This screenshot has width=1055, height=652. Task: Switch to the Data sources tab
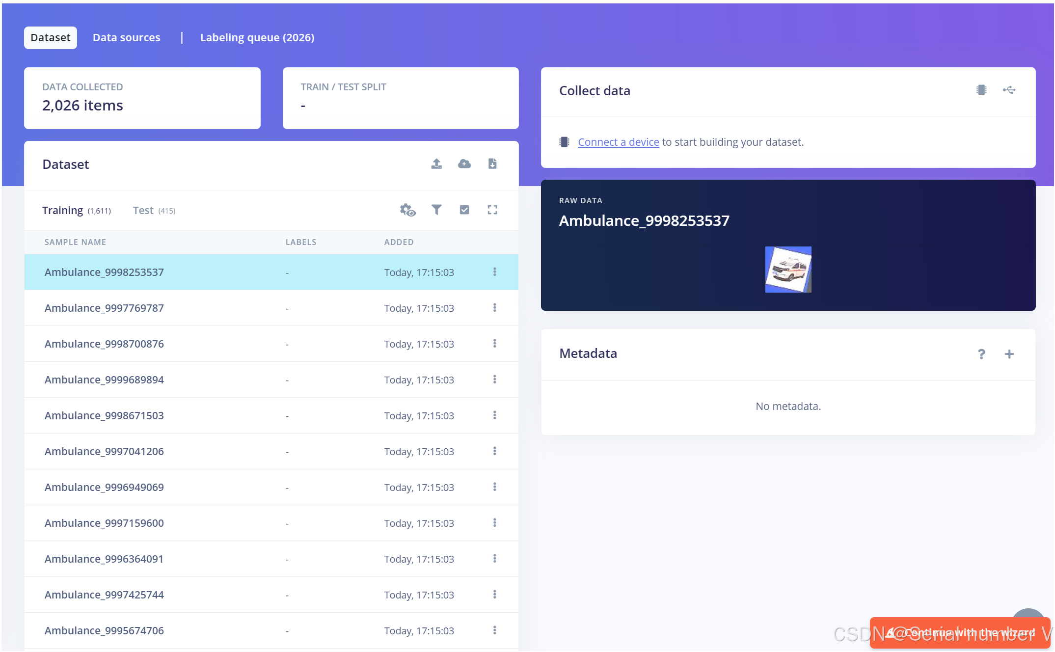coord(126,38)
